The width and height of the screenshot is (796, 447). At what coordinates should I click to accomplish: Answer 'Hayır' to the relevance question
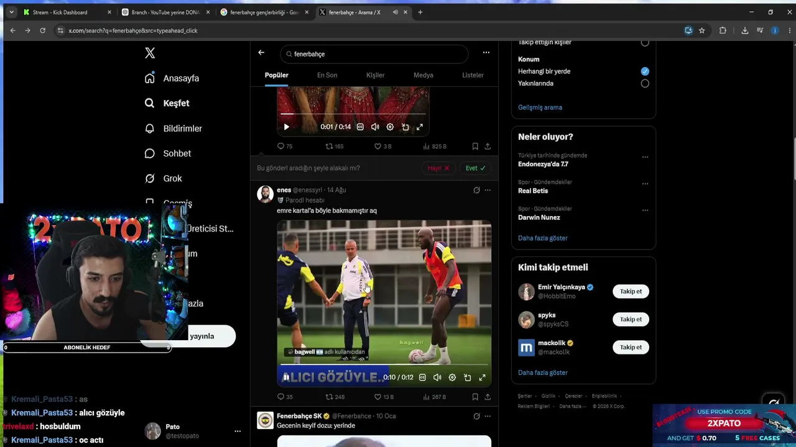tap(438, 168)
